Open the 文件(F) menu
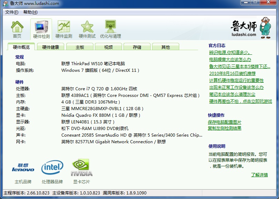 [12, 12]
